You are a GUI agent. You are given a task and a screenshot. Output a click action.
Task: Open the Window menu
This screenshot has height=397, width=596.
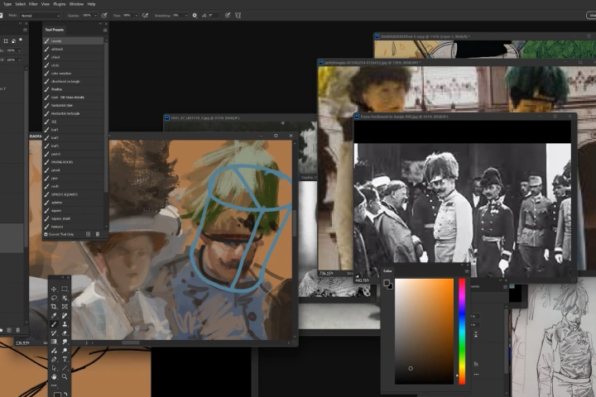tap(76, 4)
